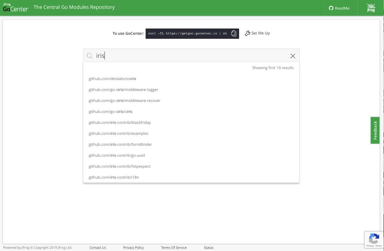Open the Contact Us footer link
The height and width of the screenshot is (251, 384).
click(x=97, y=248)
